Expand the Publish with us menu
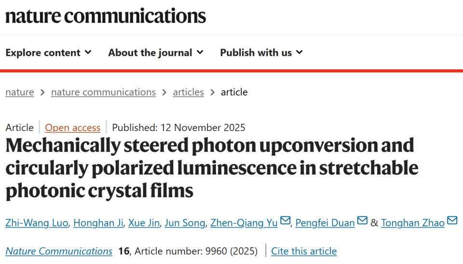 (x=261, y=53)
